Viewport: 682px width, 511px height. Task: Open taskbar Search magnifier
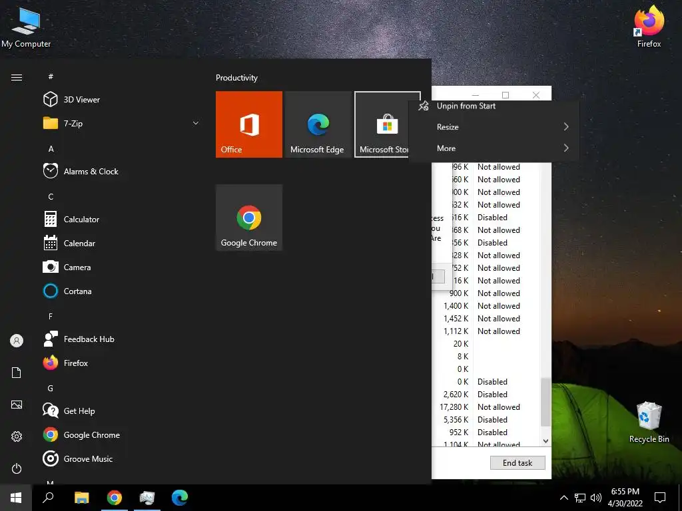pos(48,498)
